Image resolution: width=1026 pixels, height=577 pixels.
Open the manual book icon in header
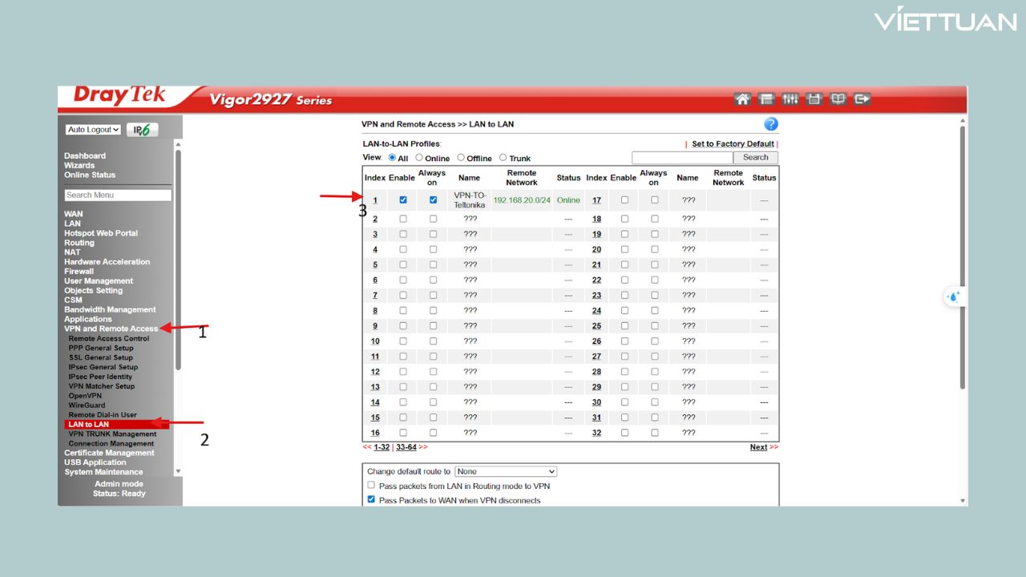838,99
